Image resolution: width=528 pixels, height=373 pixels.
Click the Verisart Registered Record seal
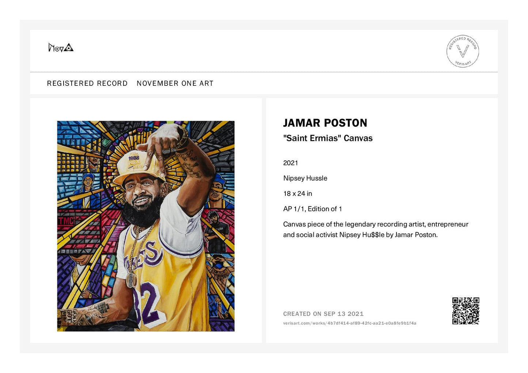[463, 51]
